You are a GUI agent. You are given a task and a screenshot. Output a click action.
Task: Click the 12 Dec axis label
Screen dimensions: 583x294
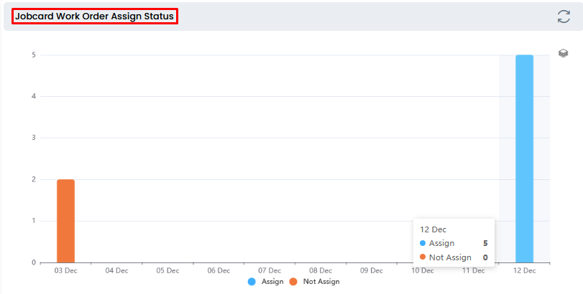(x=524, y=270)
